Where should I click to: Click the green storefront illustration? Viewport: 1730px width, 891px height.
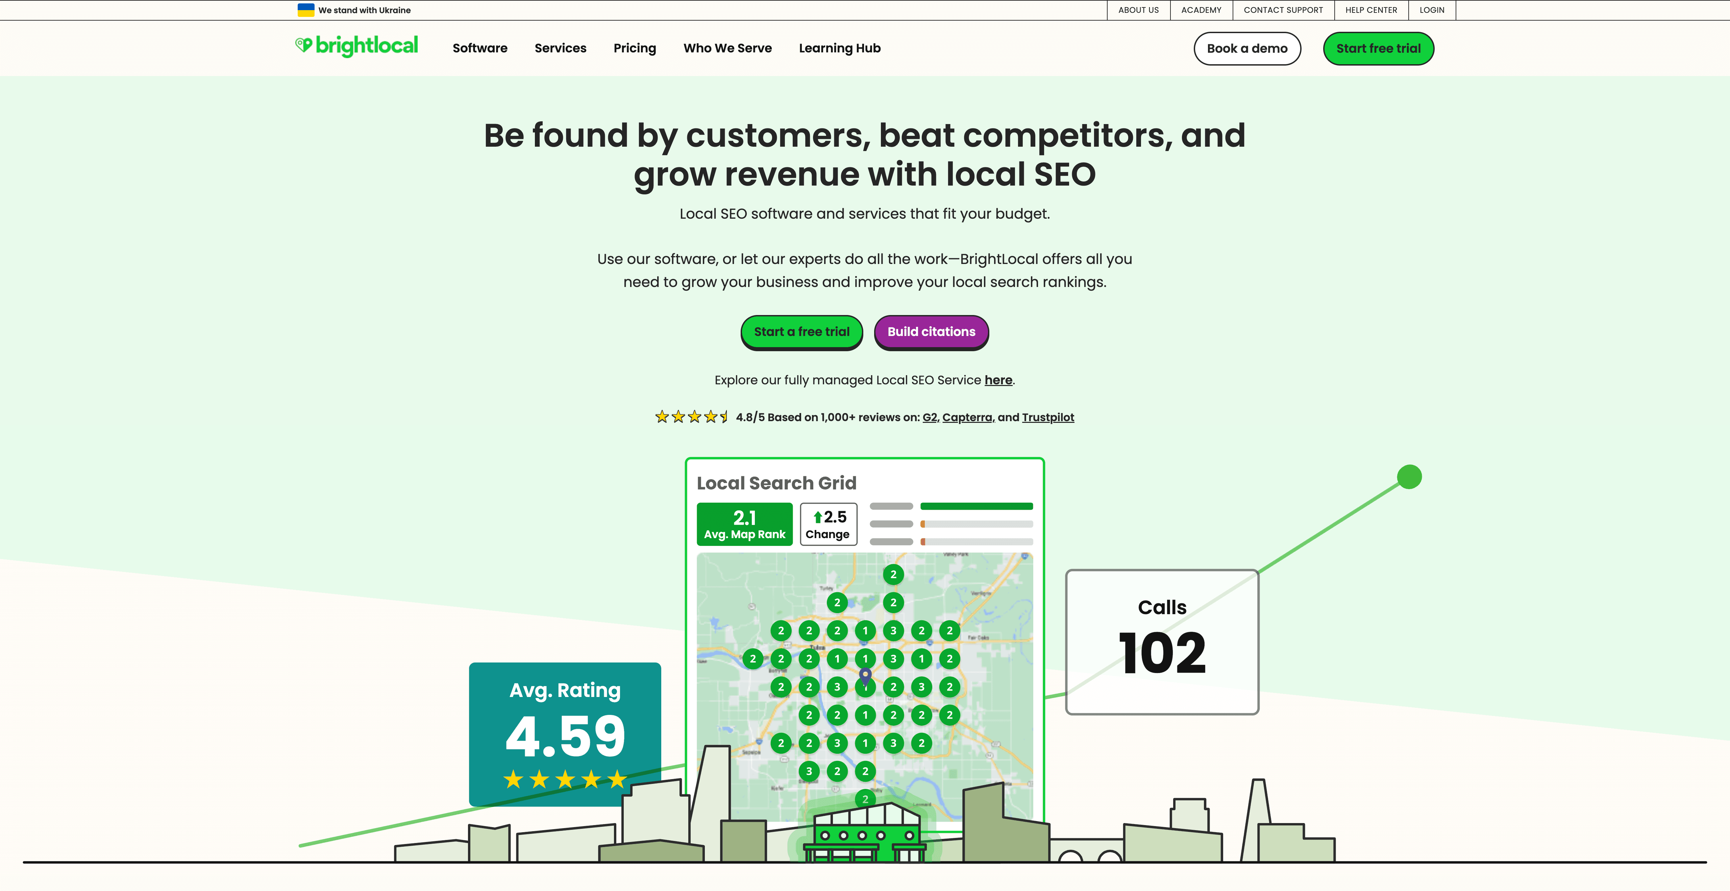pos(866,832)
